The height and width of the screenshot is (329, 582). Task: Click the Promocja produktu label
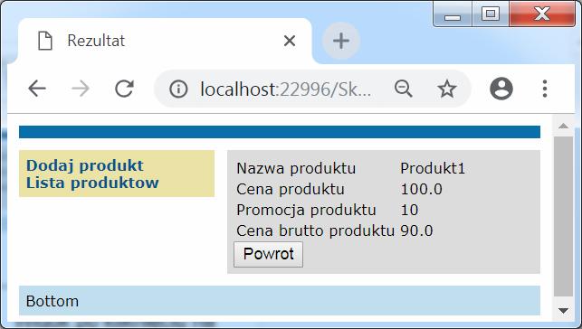click(306, 210)
